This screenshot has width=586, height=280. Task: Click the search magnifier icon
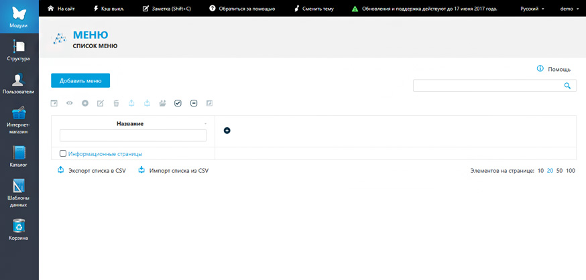click(567, 86)
